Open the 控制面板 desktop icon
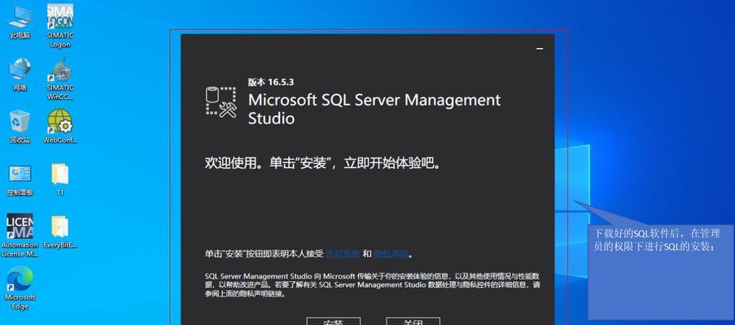735x325 pixels. tap(20, 180)
